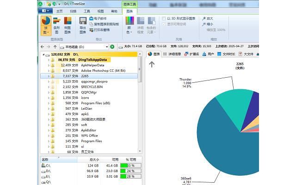Select the ApkEditor folder row
Image resolution: width=296 pixels, height=185 pixels.
click(89, 130)
